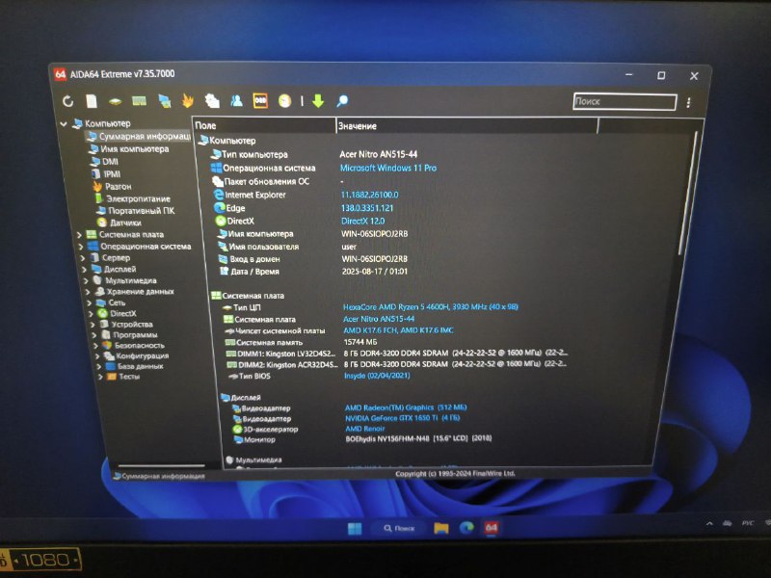Click the AIDA64 taskbar icon
This screenshot has height=578, width=771.
pyautogui.click(x=492, y=528)
